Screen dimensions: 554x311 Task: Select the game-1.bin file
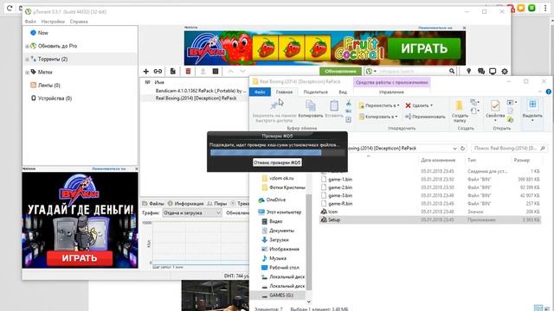[x=430, y=179]
